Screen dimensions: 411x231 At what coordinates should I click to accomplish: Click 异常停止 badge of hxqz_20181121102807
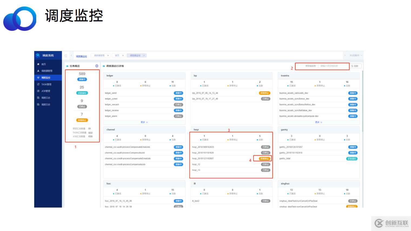coord(265,159)
